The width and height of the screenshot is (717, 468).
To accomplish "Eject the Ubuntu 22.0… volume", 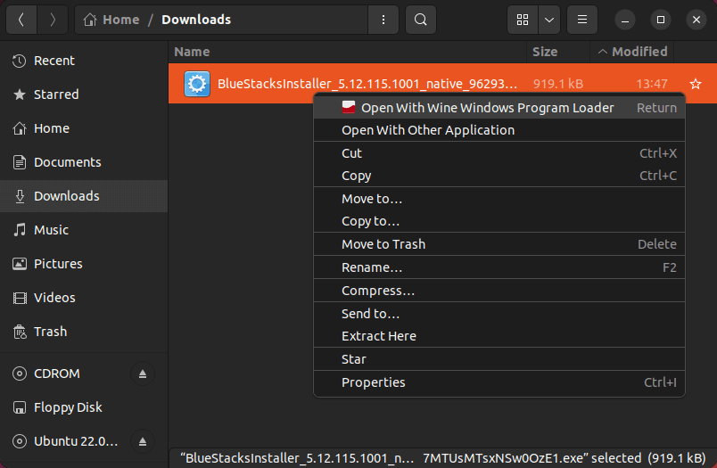I will click(x=143, y=441).
